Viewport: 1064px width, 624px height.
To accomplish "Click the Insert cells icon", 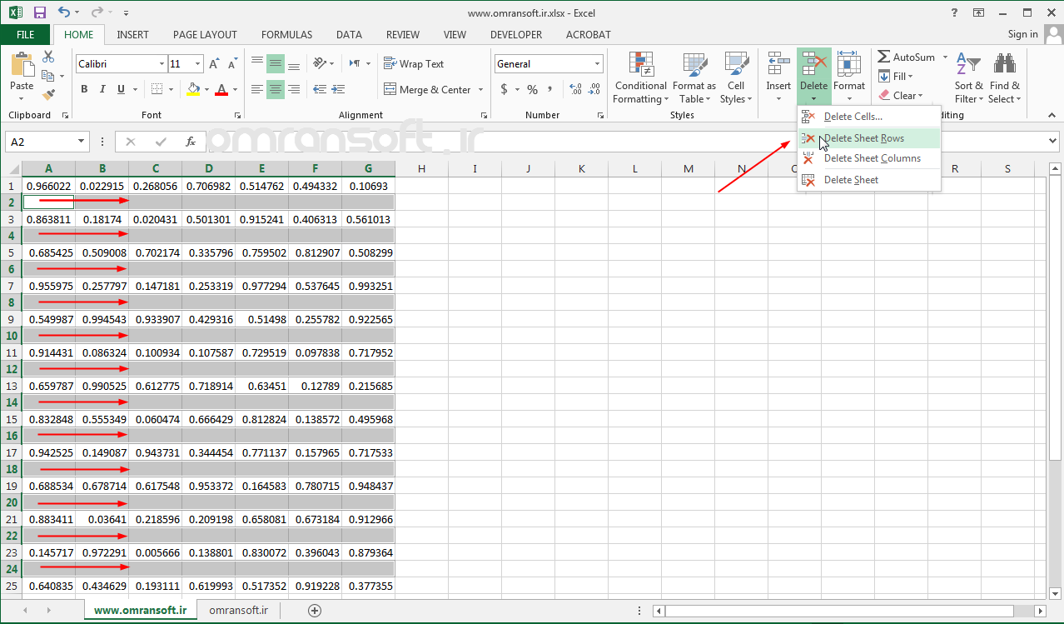I will click(778, 65).
